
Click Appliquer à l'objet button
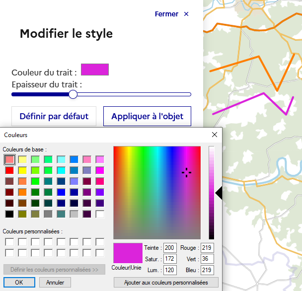(147, 116)
